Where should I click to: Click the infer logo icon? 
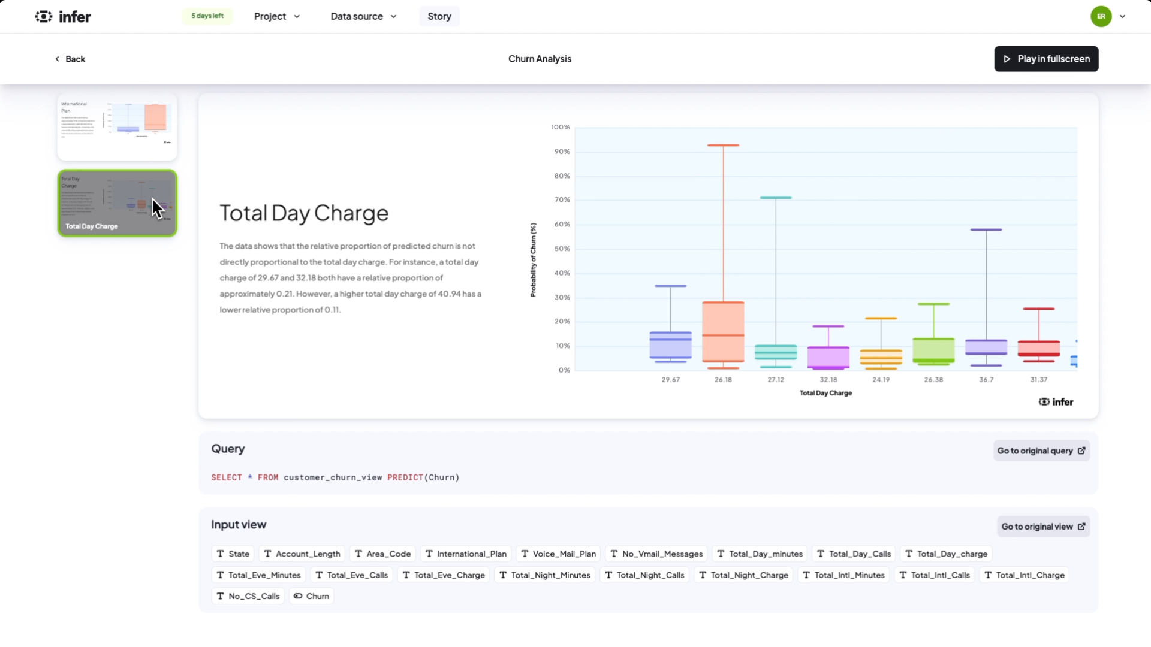(44, 17)
